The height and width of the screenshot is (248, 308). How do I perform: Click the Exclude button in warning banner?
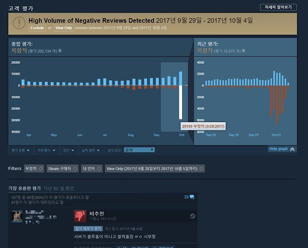tap(37, 28)
